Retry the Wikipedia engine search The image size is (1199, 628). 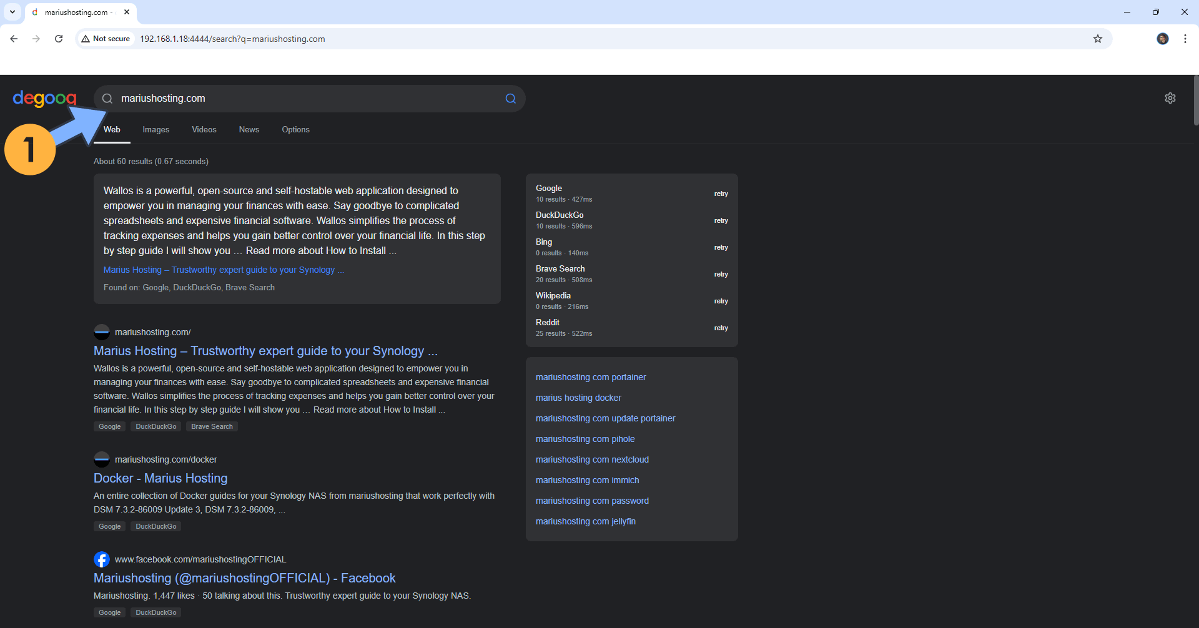721,302
